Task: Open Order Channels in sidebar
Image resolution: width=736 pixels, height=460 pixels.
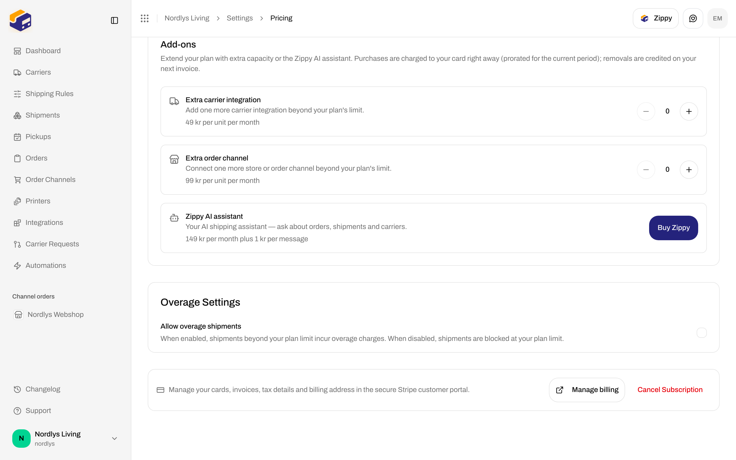Action: [x=65, y=180]
